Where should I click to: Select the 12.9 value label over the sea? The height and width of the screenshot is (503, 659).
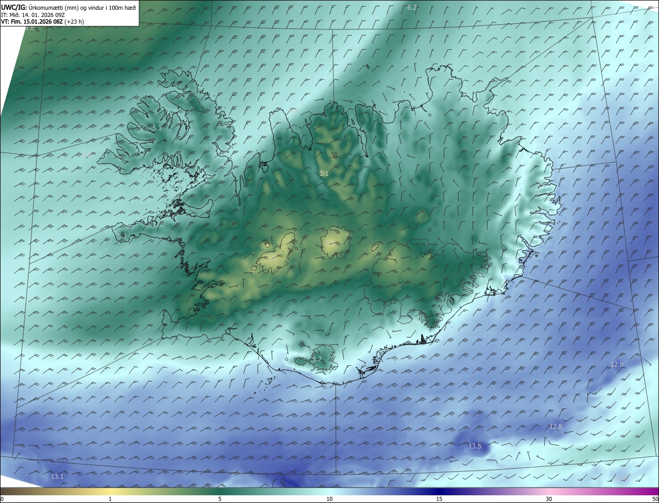point(617,364)
